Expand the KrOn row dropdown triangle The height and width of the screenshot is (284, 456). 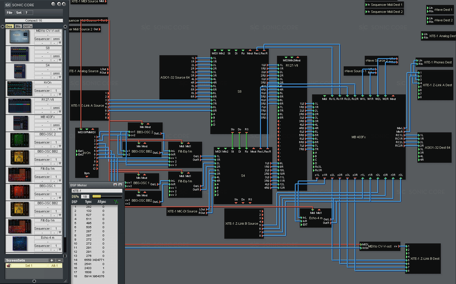tap(60, 95)
